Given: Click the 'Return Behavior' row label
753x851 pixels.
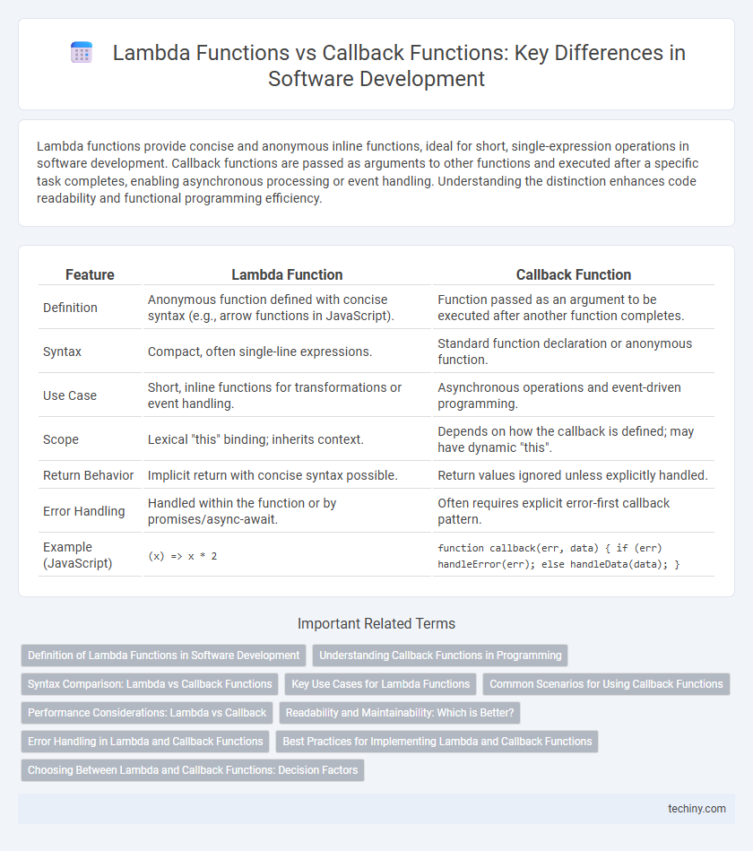Looking at the screenshot, I should pos(89,475).
